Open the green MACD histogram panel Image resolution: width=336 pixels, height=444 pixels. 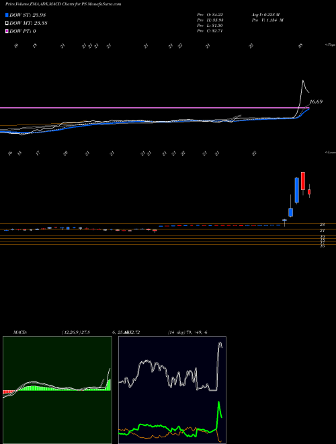(57, 390)
